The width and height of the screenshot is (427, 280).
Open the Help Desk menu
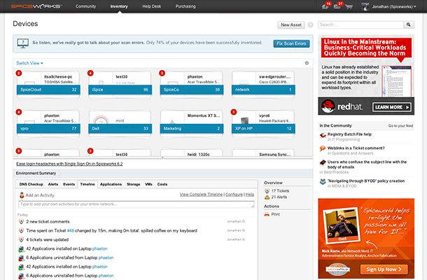point(151,6)
